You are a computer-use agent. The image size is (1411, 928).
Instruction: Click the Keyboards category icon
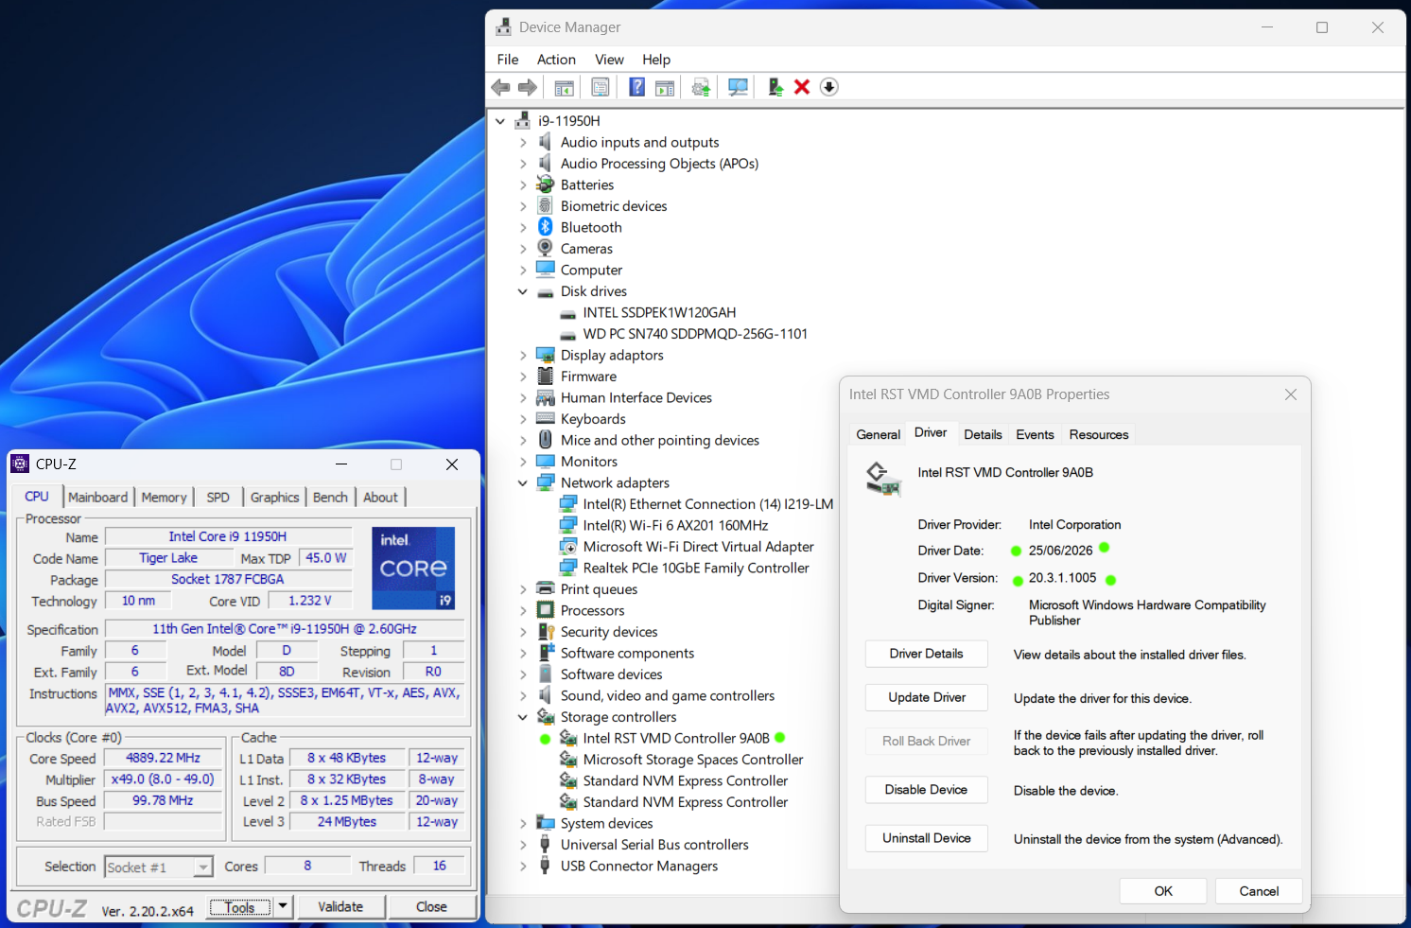(546, 418)
